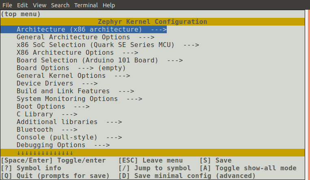Open the C Library submenu
Image resolution: width=310 pixels, height=180 pixels.
tap(47, 114)
